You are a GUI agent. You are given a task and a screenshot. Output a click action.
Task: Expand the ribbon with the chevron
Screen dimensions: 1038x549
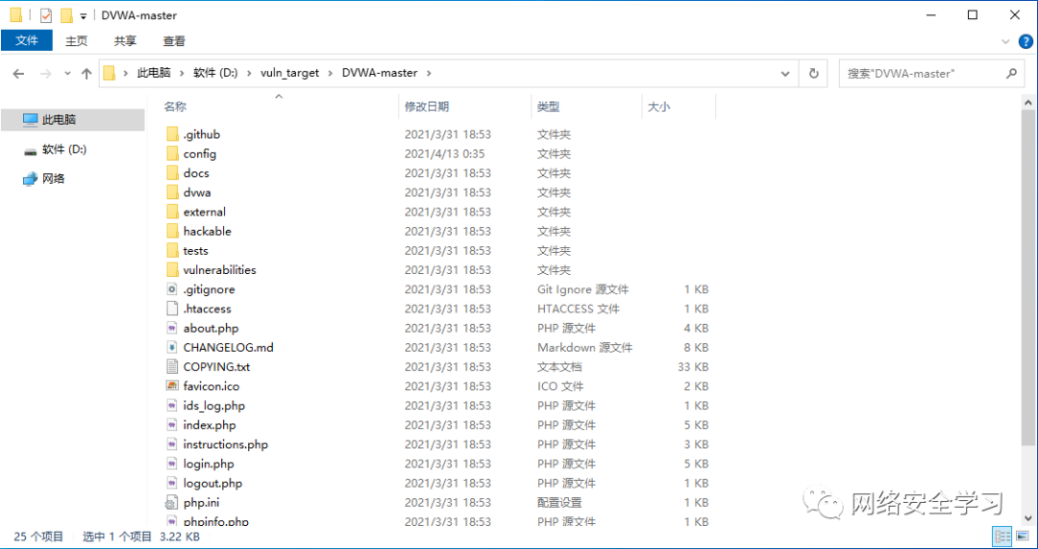[x=1006, y=41]
